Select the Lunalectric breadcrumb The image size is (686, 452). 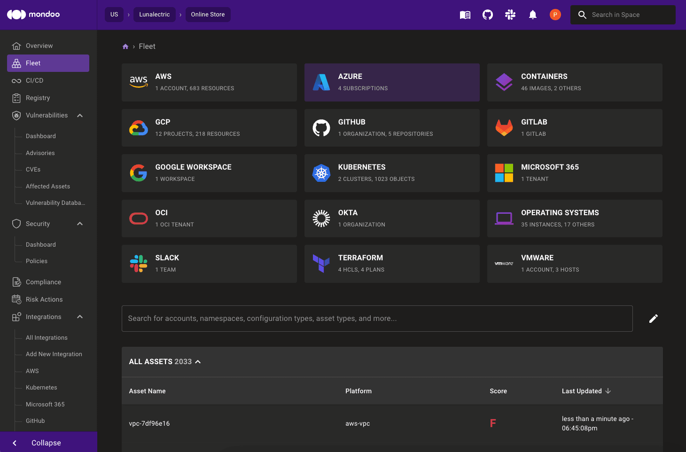(x=154, y=15)
